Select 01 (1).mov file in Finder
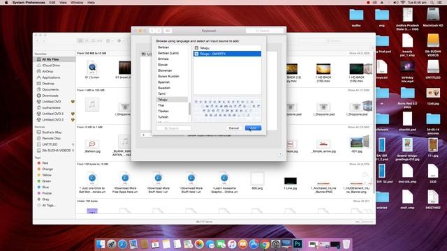 tap(91, 70)
